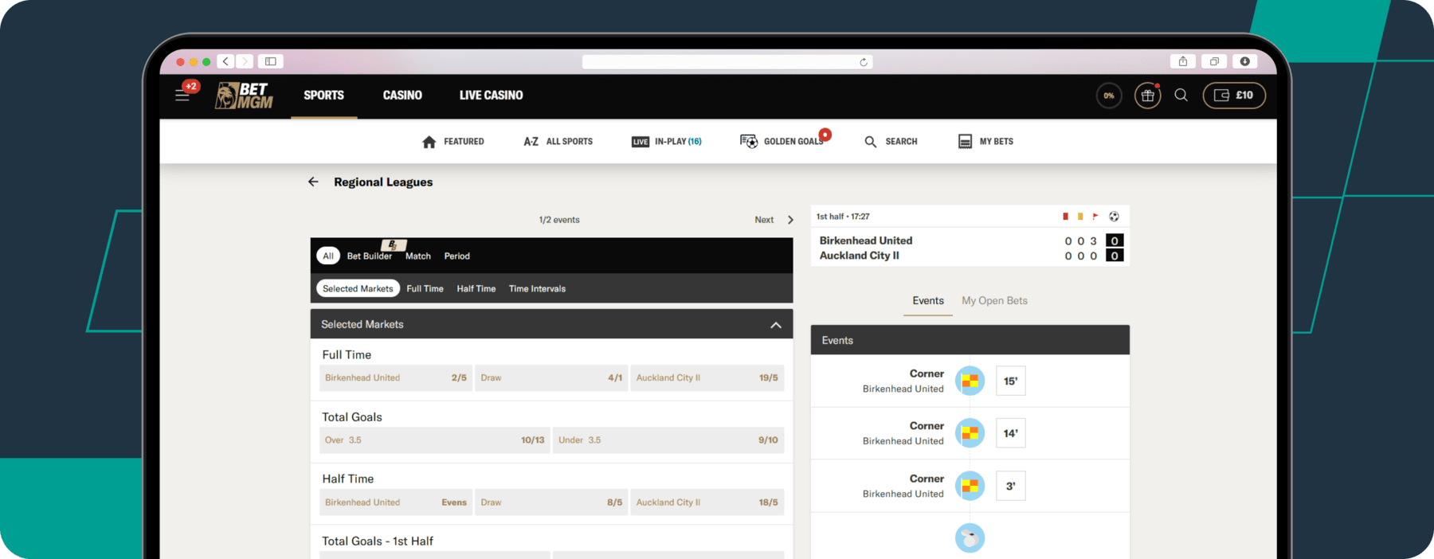Image resolution: width=1434 pixels, height=559 pixels.
Task: Select the Time Intervals sub-filter
Action: pos(537,288)
